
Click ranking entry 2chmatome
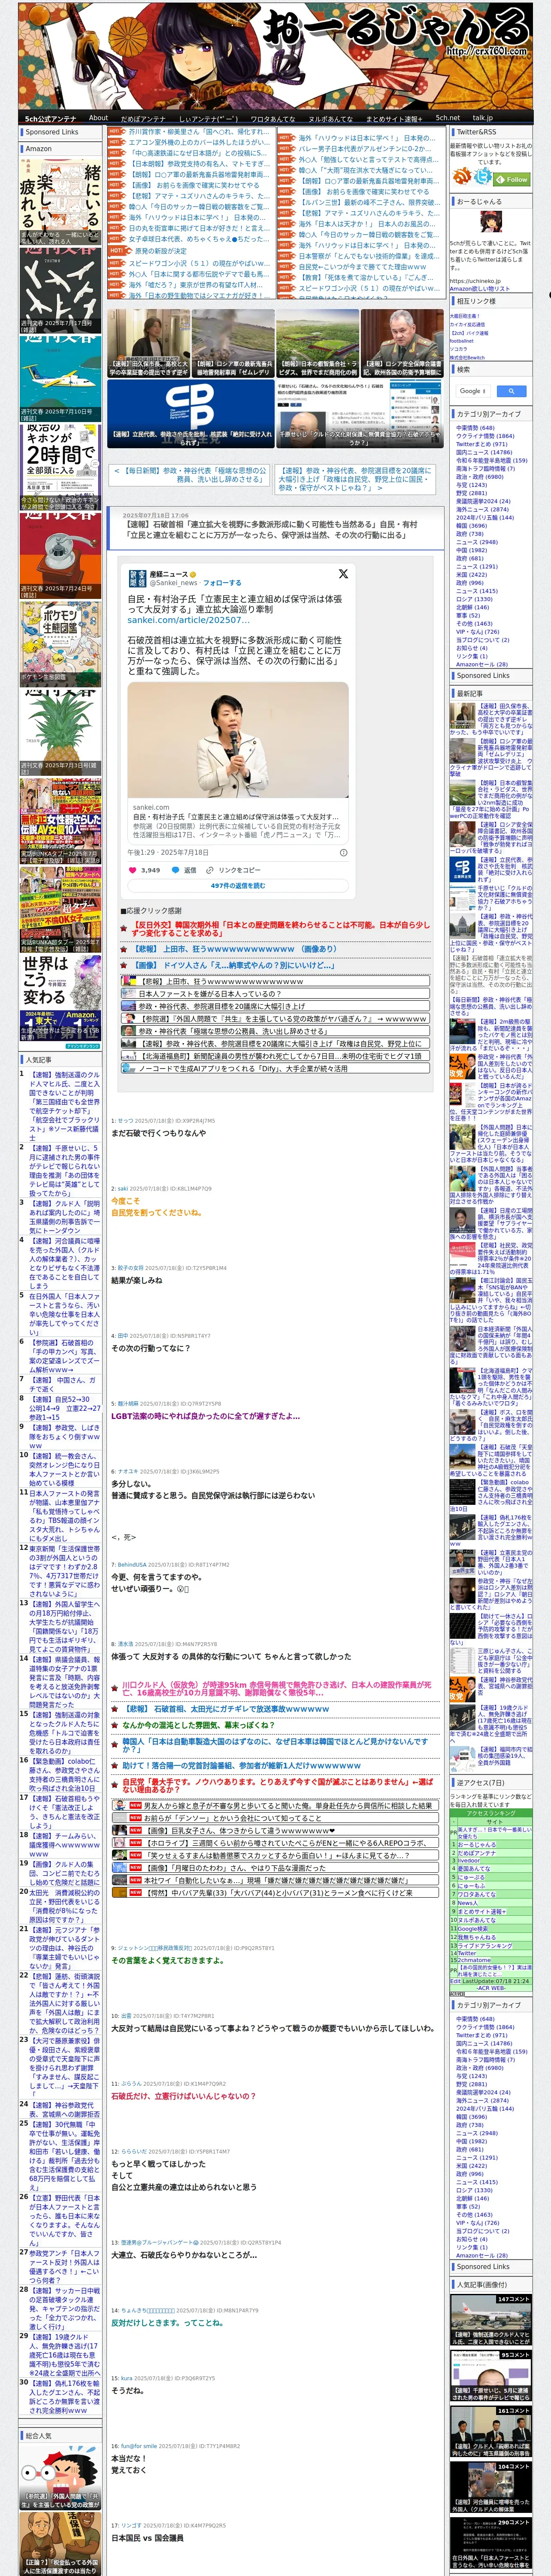pyautogui.click(x=474, y=1959)
